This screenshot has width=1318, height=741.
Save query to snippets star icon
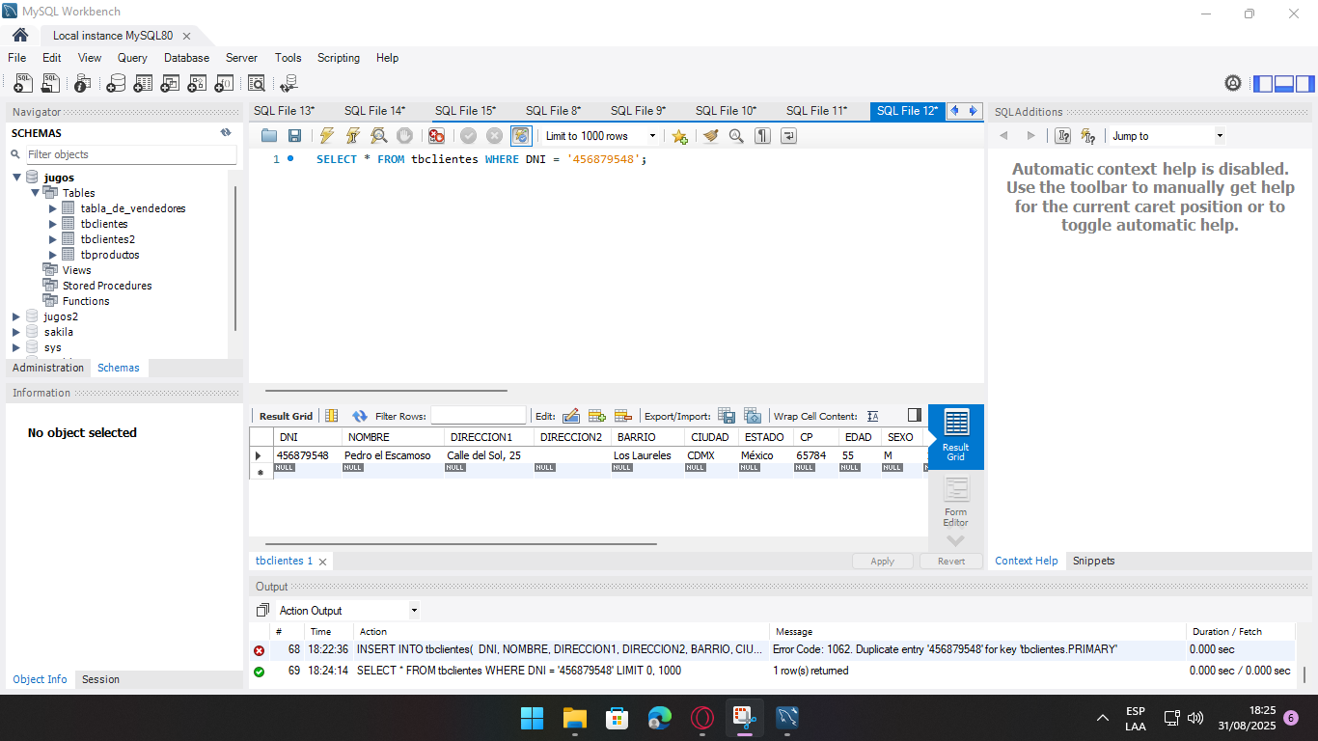click(x=679, y=136)
